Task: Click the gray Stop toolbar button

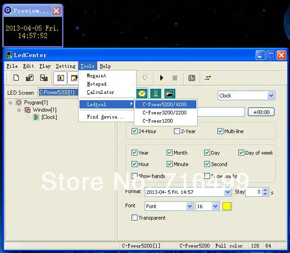Action: (175, 78)
